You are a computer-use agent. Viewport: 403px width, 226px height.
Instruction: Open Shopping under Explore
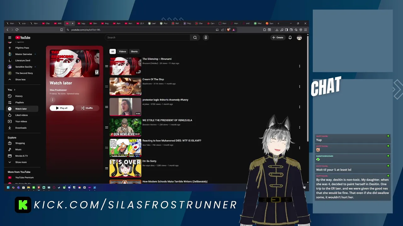click(20, 143)
